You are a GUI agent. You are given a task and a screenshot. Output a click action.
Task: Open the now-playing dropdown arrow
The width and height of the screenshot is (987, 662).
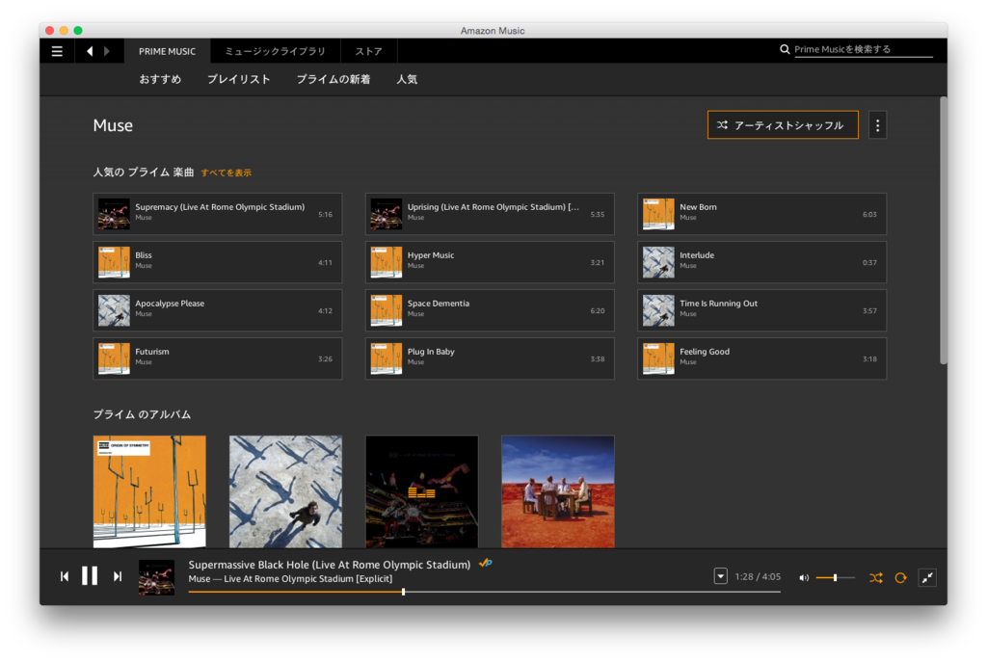click(721, 576)
